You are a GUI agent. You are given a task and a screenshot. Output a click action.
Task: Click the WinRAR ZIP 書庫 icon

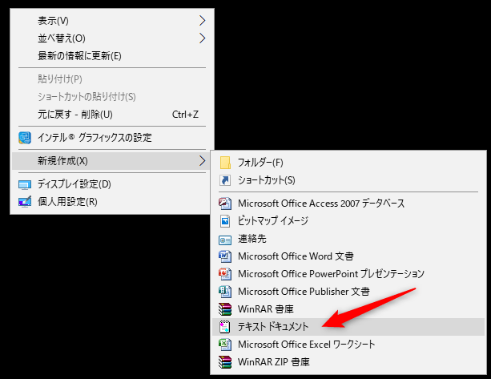[225, 362]
